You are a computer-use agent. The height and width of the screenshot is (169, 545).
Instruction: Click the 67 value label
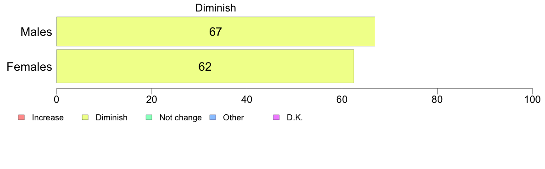(x=216, y=32)
